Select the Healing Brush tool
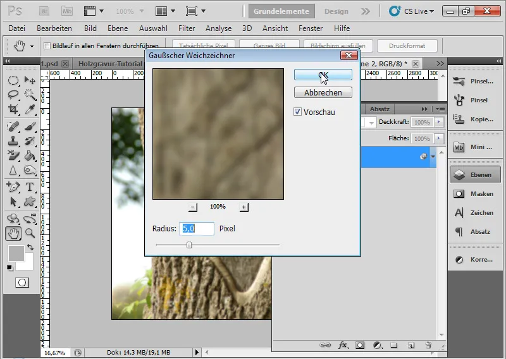The width and height of the screenshot is (506, 359). (x=13, y=126)
